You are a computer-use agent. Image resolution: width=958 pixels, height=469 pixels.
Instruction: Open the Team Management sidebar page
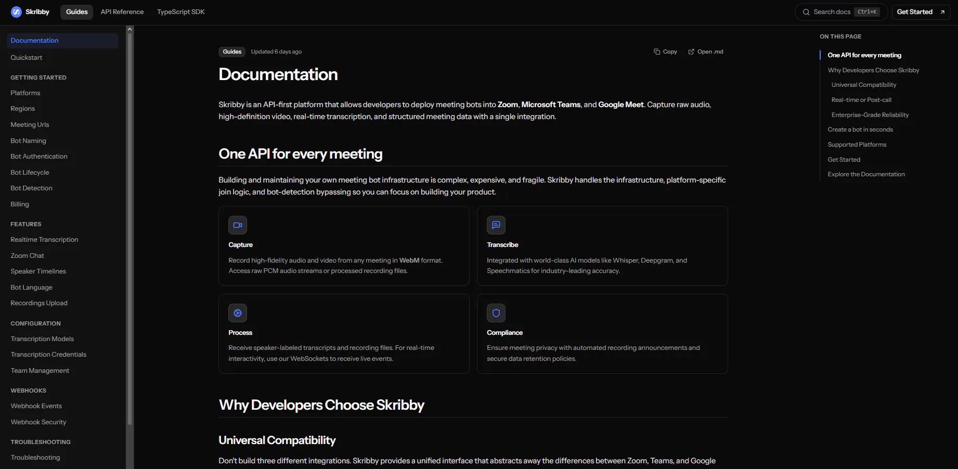pyautogui.click(x=40, y=371)
